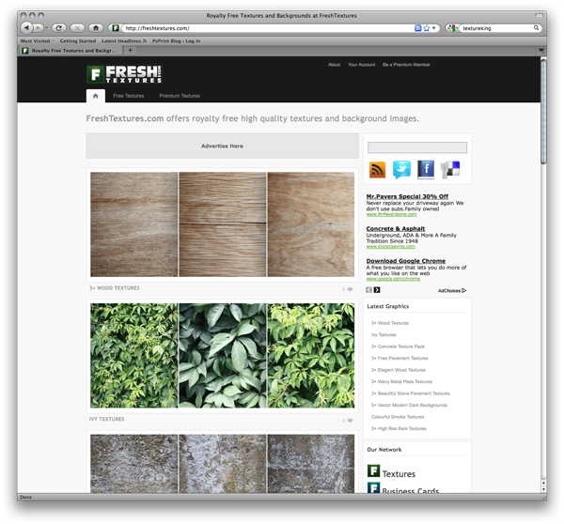Screen dimensions: 564x524
Task: Open 5+ Vector Modern Dark Backgrounds link
Action: 409,405
